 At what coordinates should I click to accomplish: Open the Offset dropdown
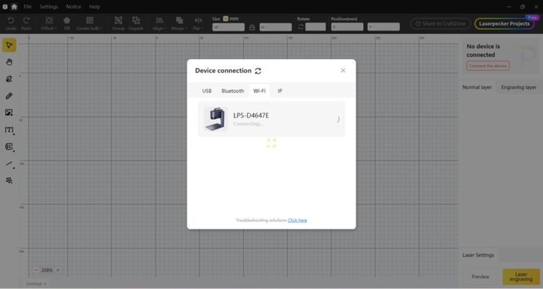[48, 24]
